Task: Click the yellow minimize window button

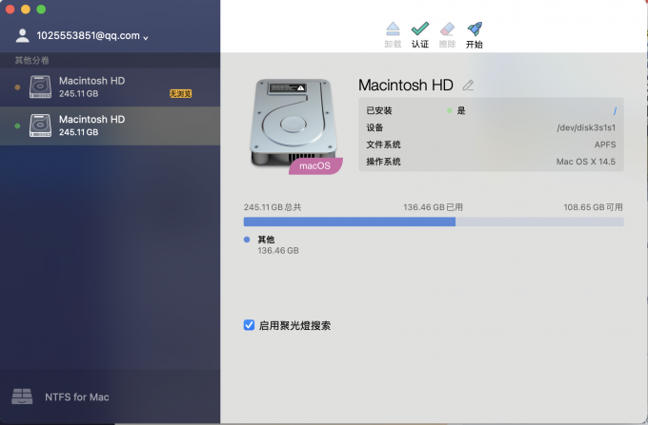Action: point(26,10)
